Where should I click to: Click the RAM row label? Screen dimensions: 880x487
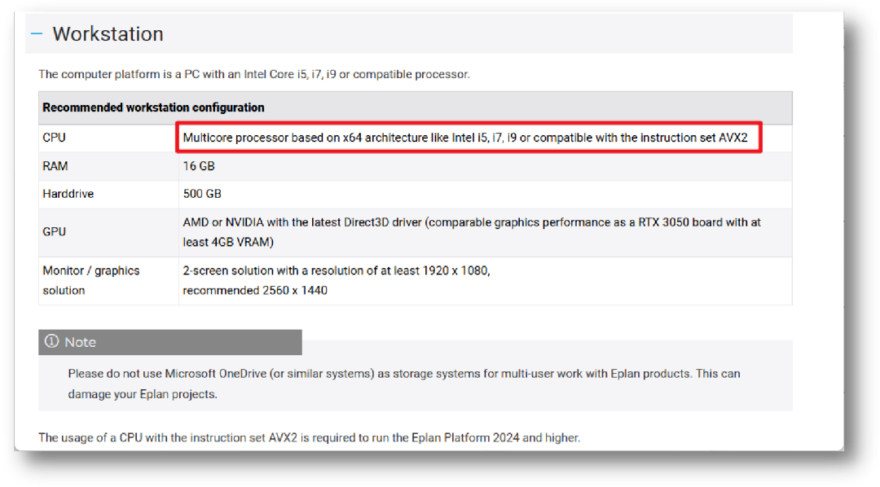click(x=55, y=166)
